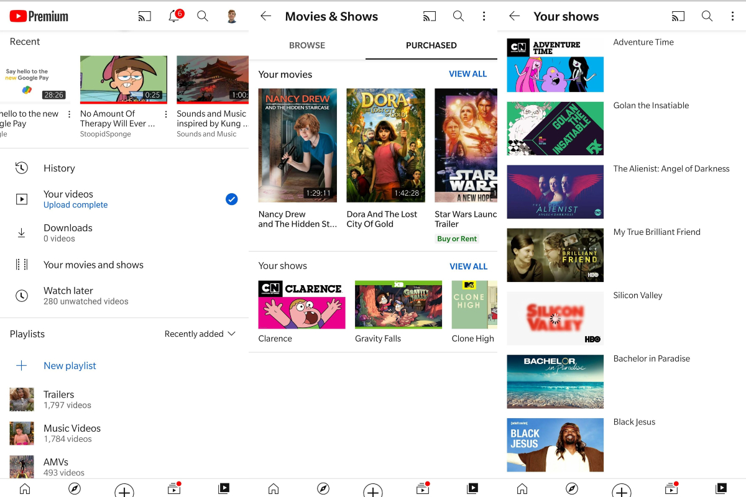The height and width of the screenshot is (497, 746).
Task: Tap Home icon in Your shows bottom bar
Action: point(522,489)
